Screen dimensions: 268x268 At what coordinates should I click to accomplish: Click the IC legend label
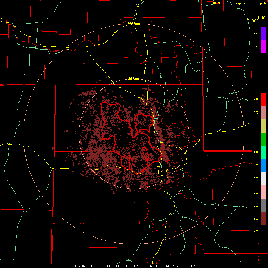(255, 192)
